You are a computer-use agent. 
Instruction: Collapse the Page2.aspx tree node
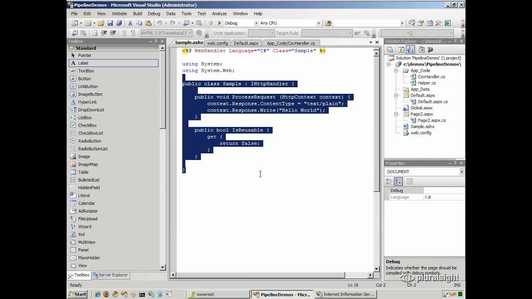[397, 114]
